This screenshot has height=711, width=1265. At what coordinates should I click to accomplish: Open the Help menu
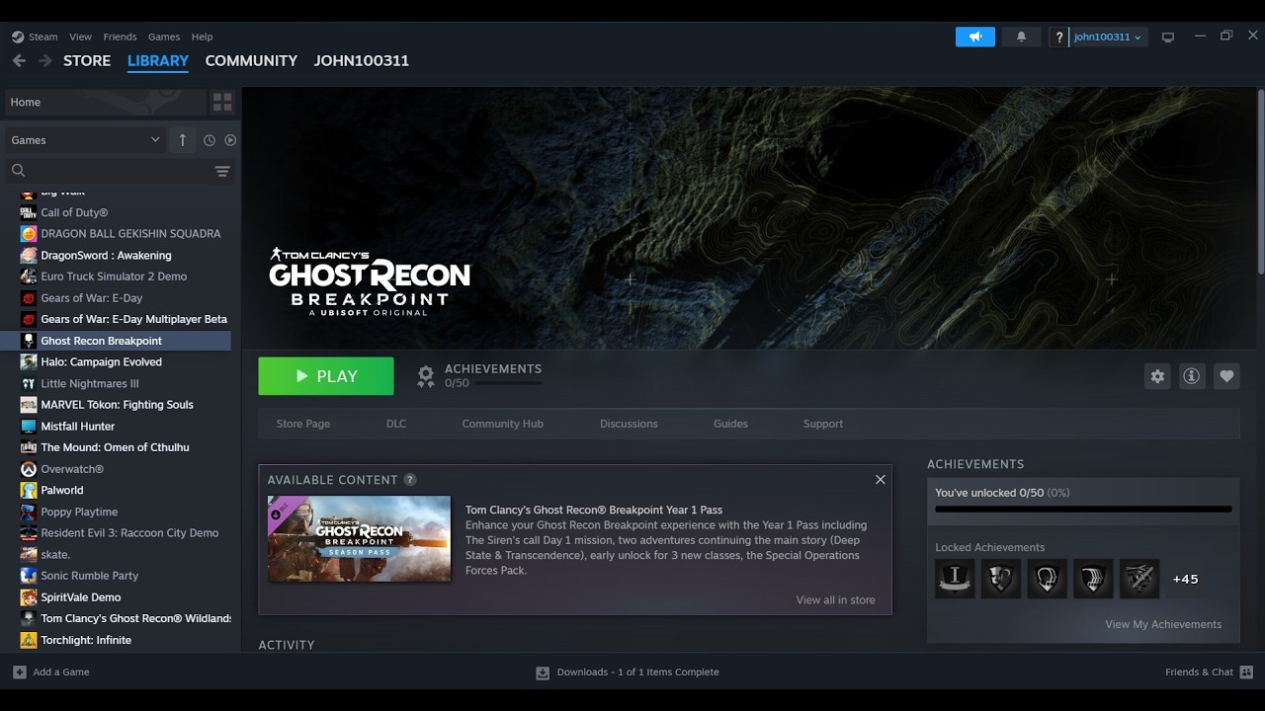tap(202, 37)
